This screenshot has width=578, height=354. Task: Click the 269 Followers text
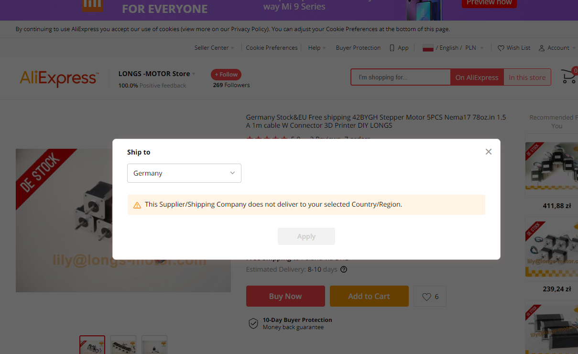pos(231,85)
